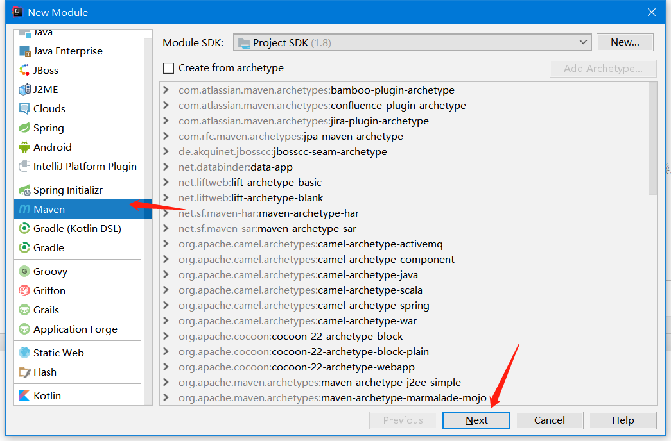Image resolution: width=671 pixels, height=441 pixels.
Task: Select the Static Web globe icon
Action: coord(25,353)
